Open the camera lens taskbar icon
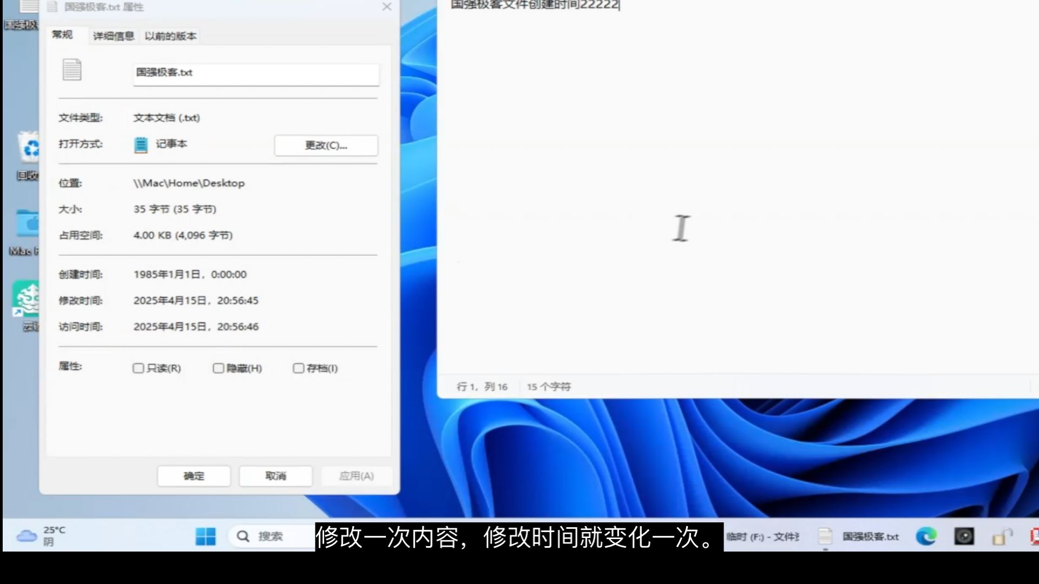The image size is (1039, 584). pos(964,536)
